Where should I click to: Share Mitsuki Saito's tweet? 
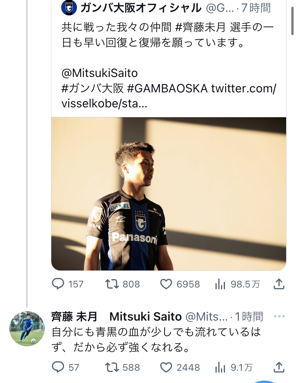(x=279, y=367)
